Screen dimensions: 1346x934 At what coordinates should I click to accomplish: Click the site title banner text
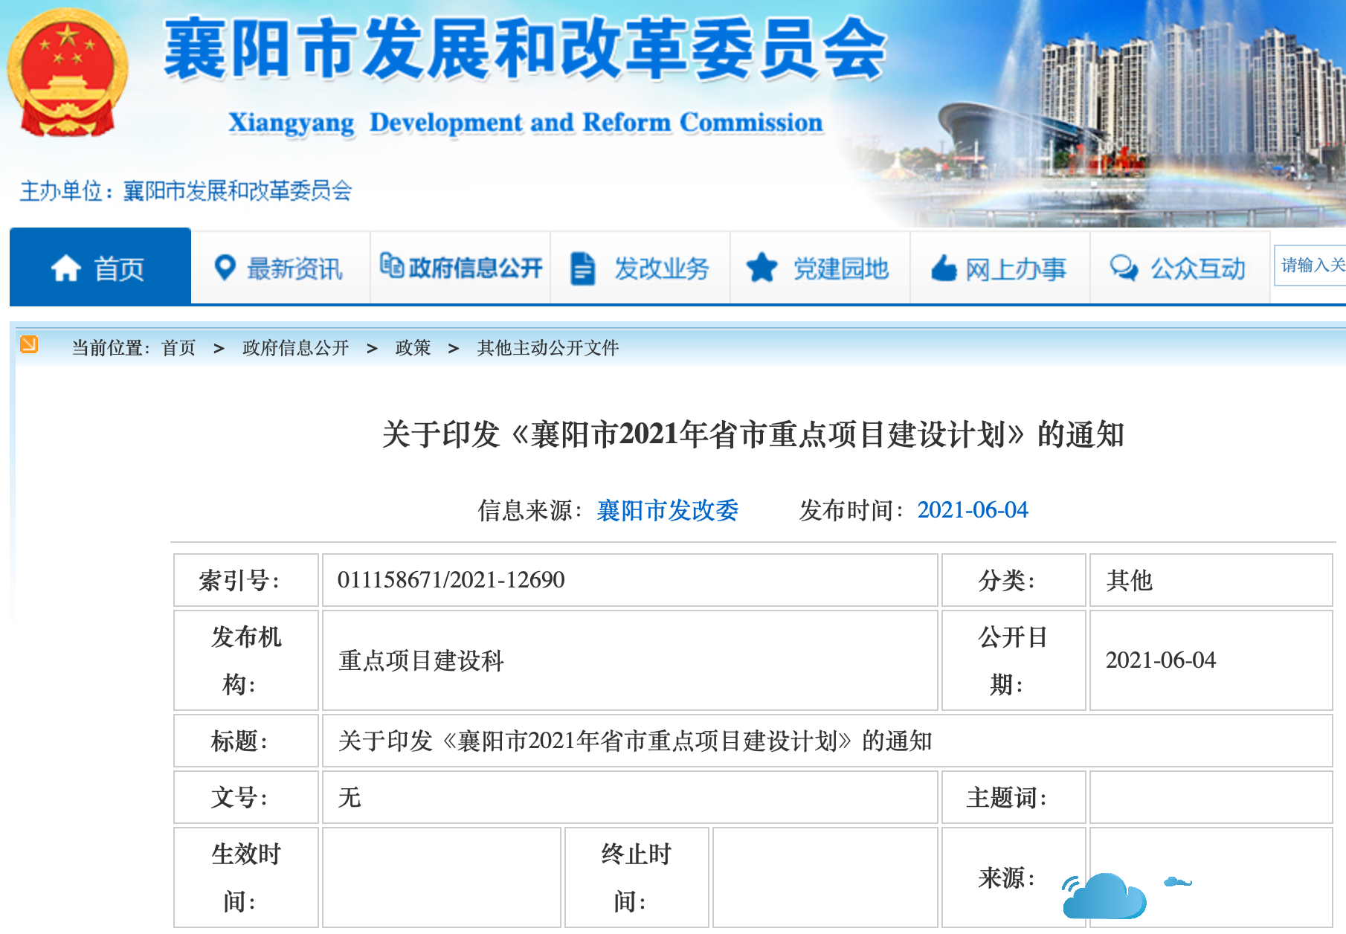pos(524,51)
